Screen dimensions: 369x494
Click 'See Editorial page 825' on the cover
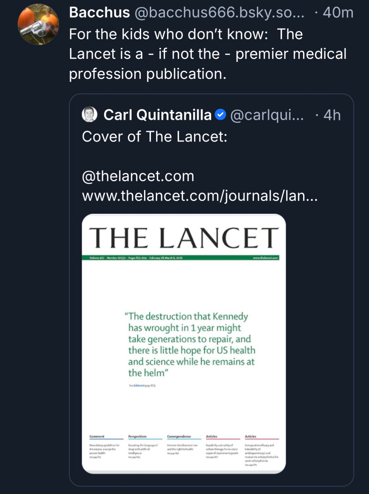[x=142, y=386]
